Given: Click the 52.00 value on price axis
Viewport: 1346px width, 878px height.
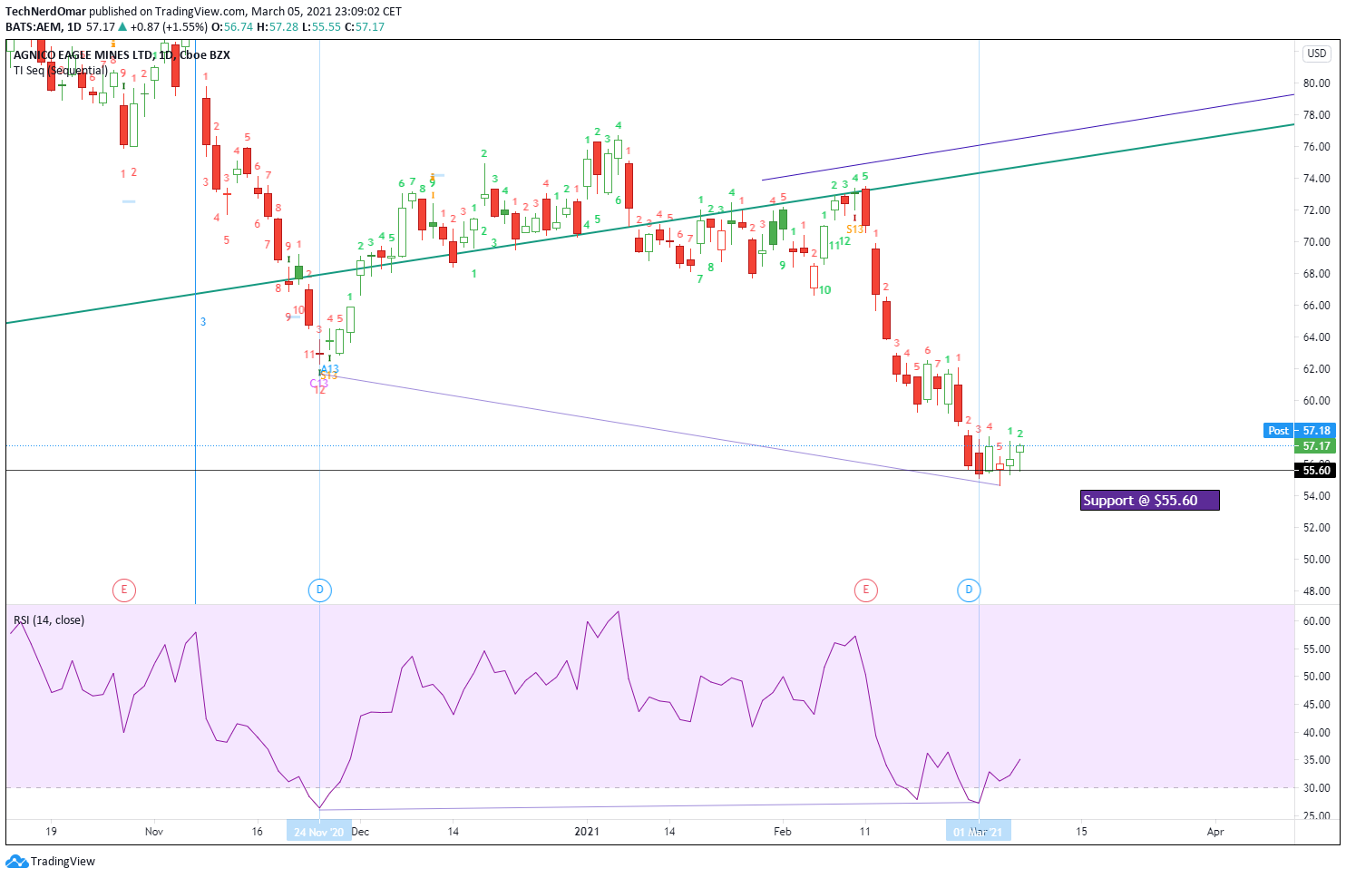Looking at the screenshot, I should pos(1316,528).
